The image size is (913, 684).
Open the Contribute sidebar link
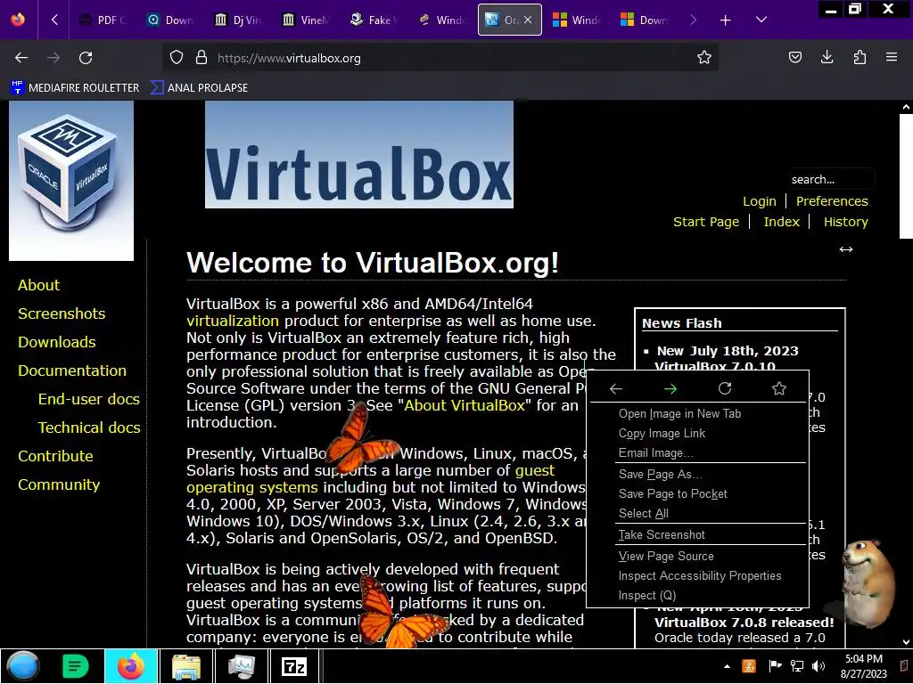[55, 456]
